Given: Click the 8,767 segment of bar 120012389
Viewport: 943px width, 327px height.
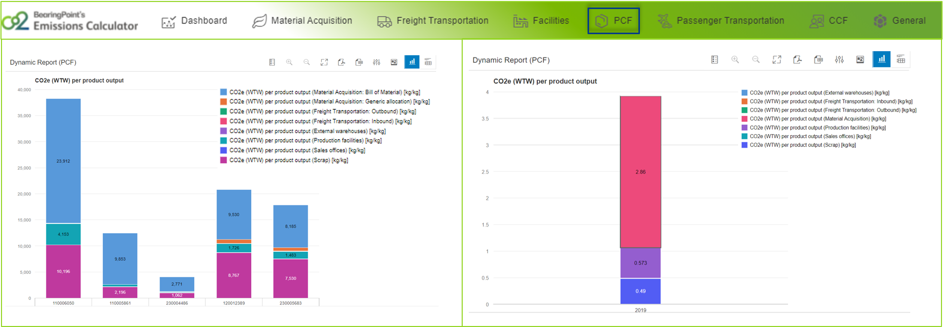Looking at the screenshot, I should [x=234, y=275].
